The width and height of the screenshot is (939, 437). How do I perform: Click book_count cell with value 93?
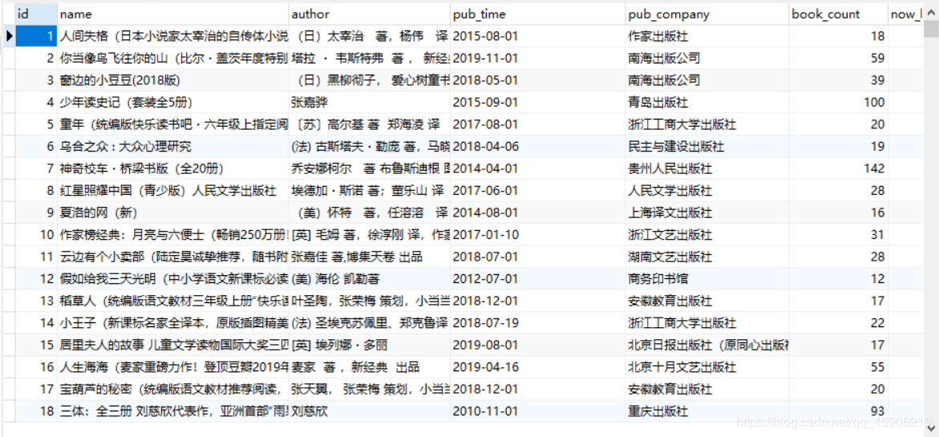coord(839,411)
